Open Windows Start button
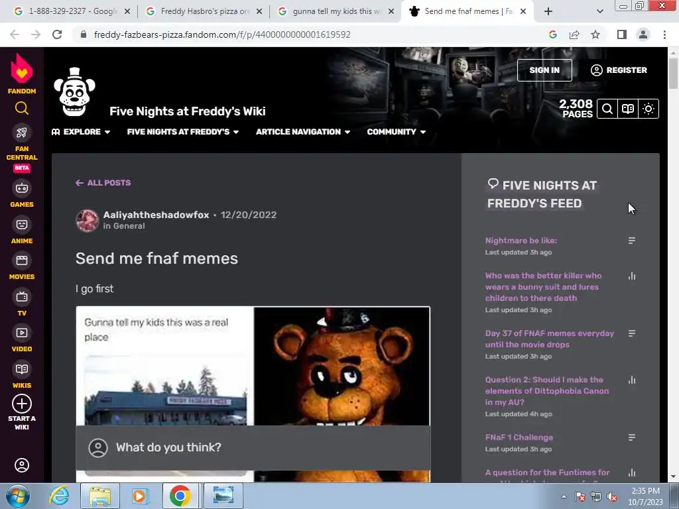679x509 pixels. (x=18, y=496)
